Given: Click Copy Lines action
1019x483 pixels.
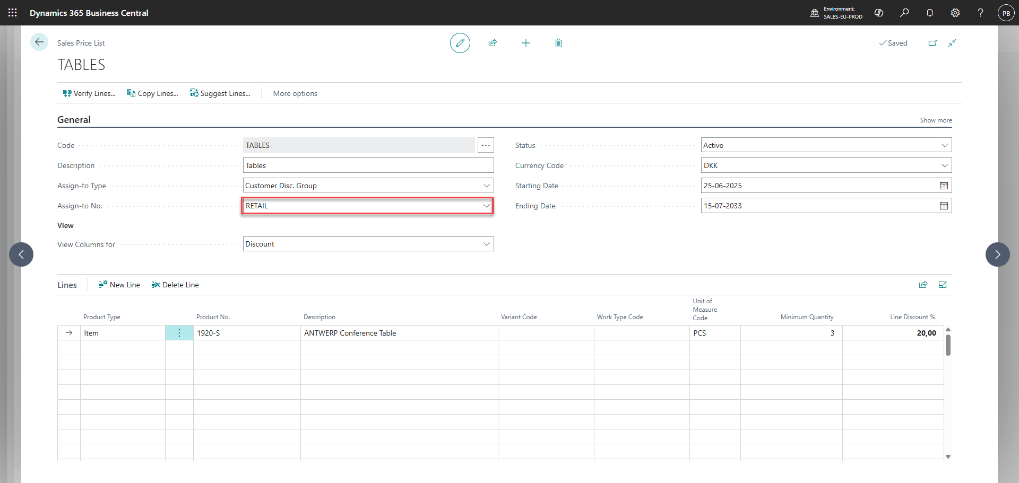Looking at the screenshot, I should point(153,93).
